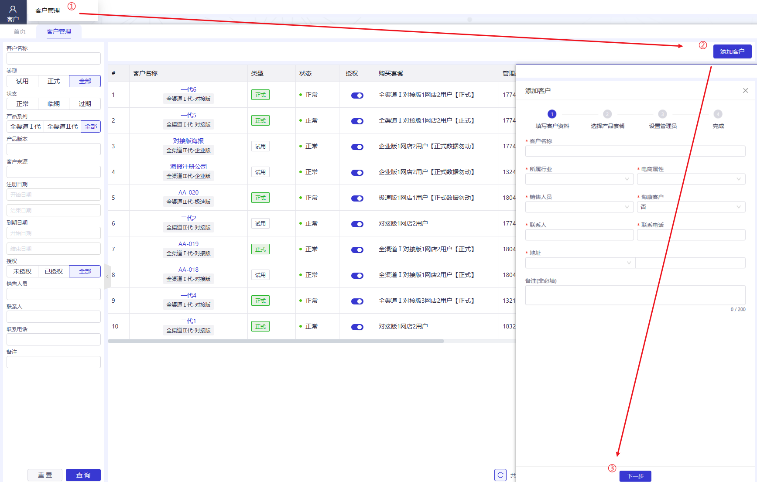757x482 pixels.
Task: Open customer link 海报注册公司
Action: point(188,167)
